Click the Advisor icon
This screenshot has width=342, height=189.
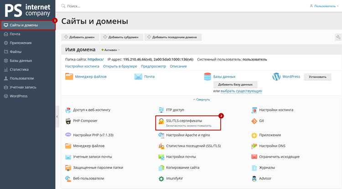pyautogui.click(x=254, y=179)
